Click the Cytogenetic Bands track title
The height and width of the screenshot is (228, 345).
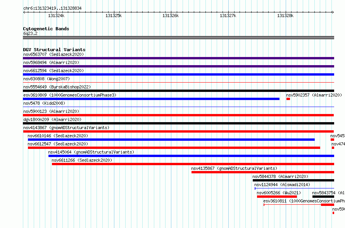click(x=46, y=29)
